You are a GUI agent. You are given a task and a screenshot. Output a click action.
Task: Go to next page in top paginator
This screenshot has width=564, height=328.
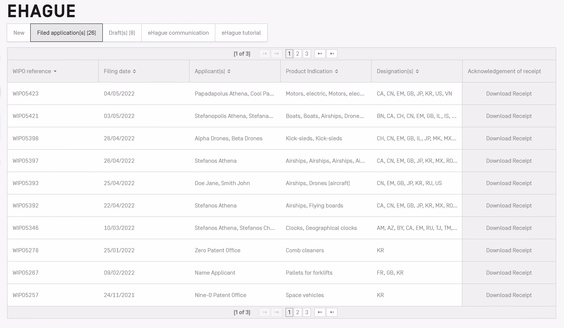point(320,54)
